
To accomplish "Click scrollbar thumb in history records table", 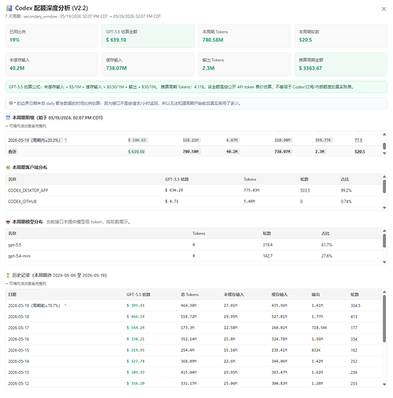I will coord(384,318).
